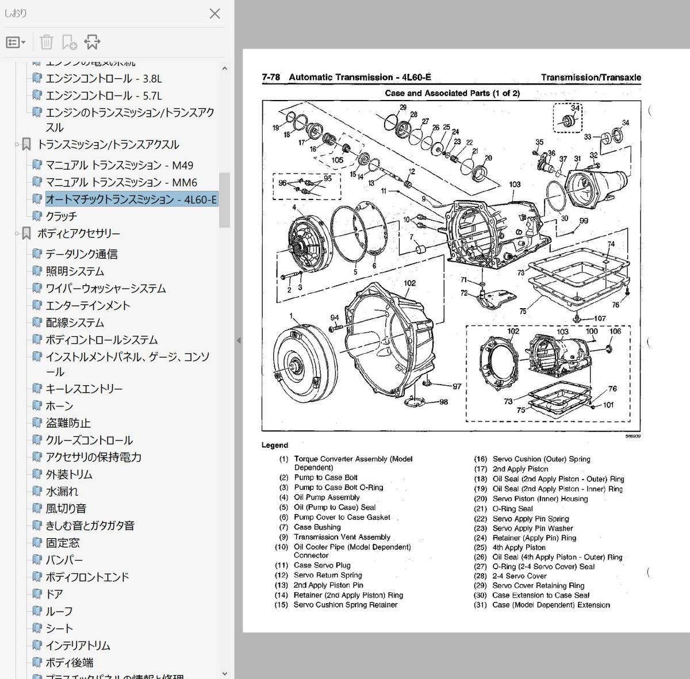Click the bookmark icon next to ドア
This screenshot has height=679, width=690.
[x=37, y=594]
